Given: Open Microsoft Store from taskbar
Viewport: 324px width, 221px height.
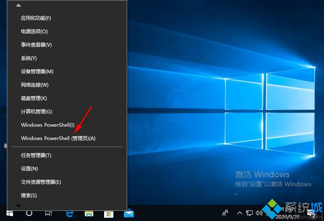Looking at the screenshot, I should pyautogui.click(x=109, y=214).
